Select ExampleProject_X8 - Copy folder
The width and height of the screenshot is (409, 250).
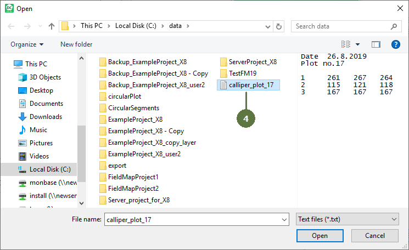(x=142, y=131)
